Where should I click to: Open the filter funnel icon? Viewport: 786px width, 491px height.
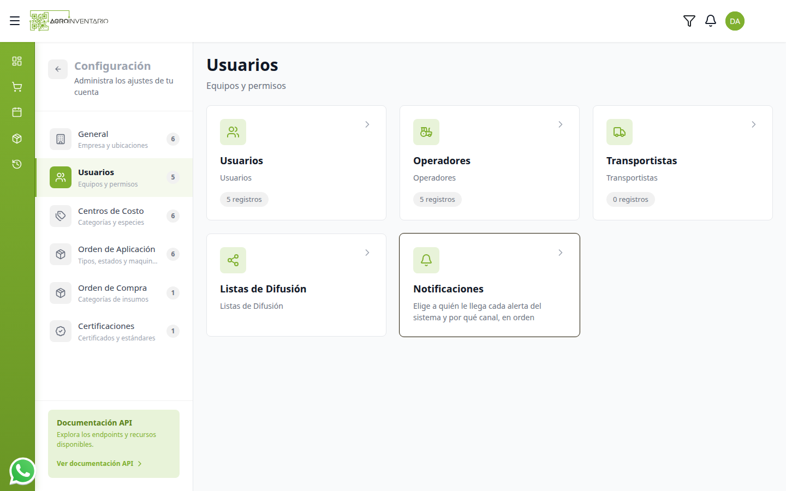689,21
